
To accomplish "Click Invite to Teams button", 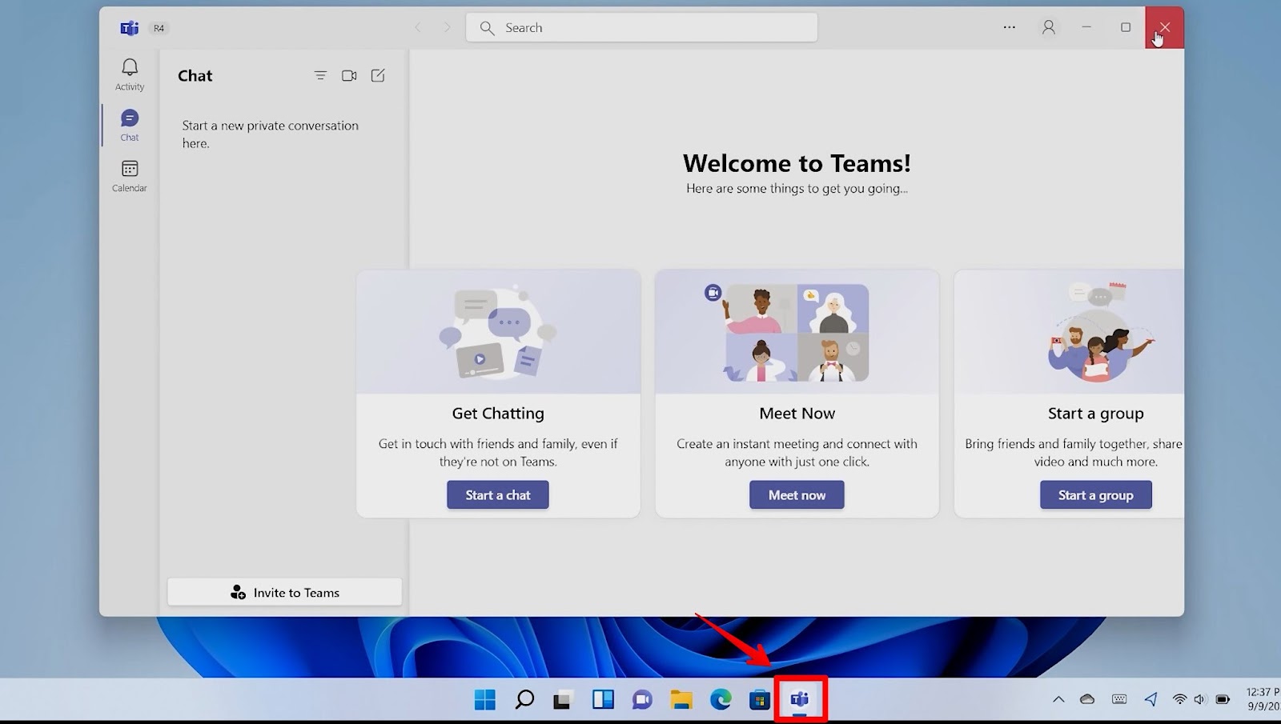I will [284, 593].
